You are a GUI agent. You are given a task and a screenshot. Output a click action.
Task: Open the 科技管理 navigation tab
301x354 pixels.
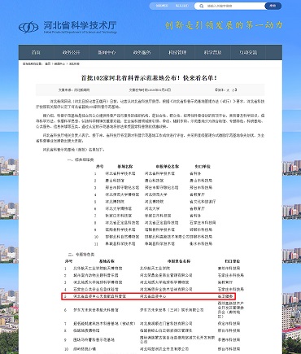(177, 52)
